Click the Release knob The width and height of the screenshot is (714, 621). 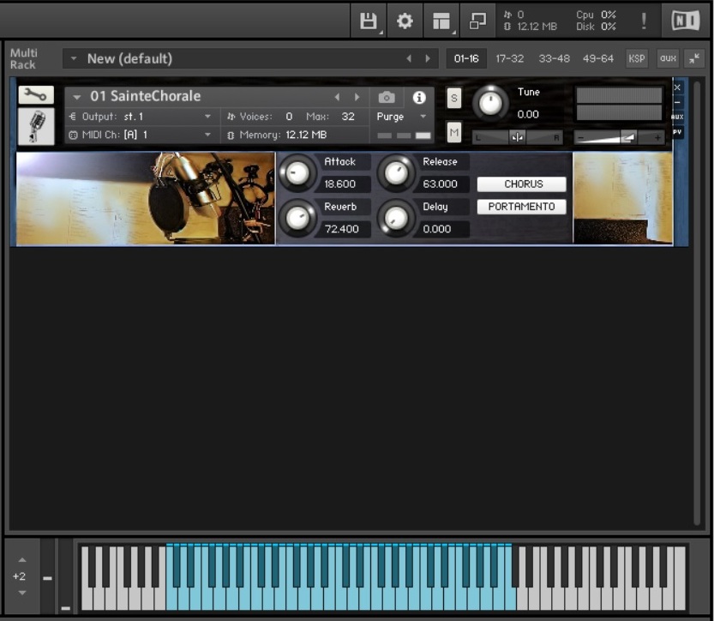point(396,173)
